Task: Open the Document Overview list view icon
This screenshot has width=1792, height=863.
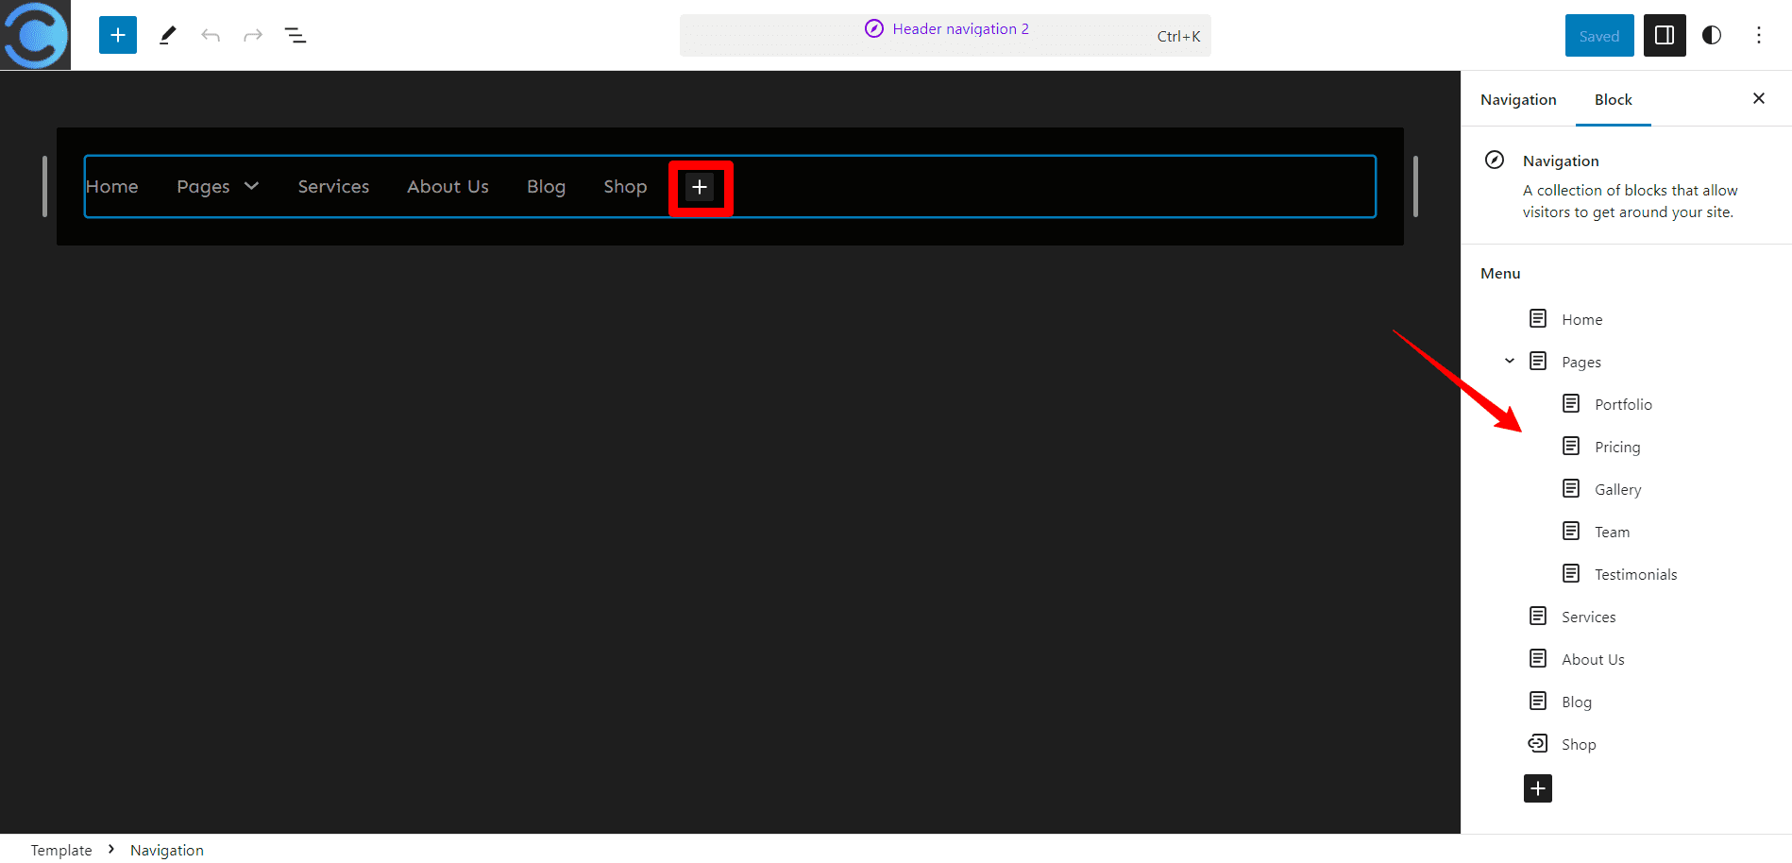Action: [296, 35]
